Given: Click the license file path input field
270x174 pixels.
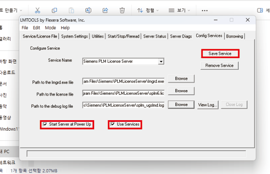Looking at the screenshot, I should (x=123, y=93).
